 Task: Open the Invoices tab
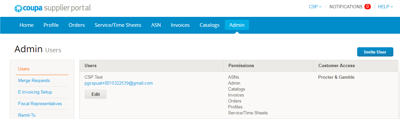point(180,25)
